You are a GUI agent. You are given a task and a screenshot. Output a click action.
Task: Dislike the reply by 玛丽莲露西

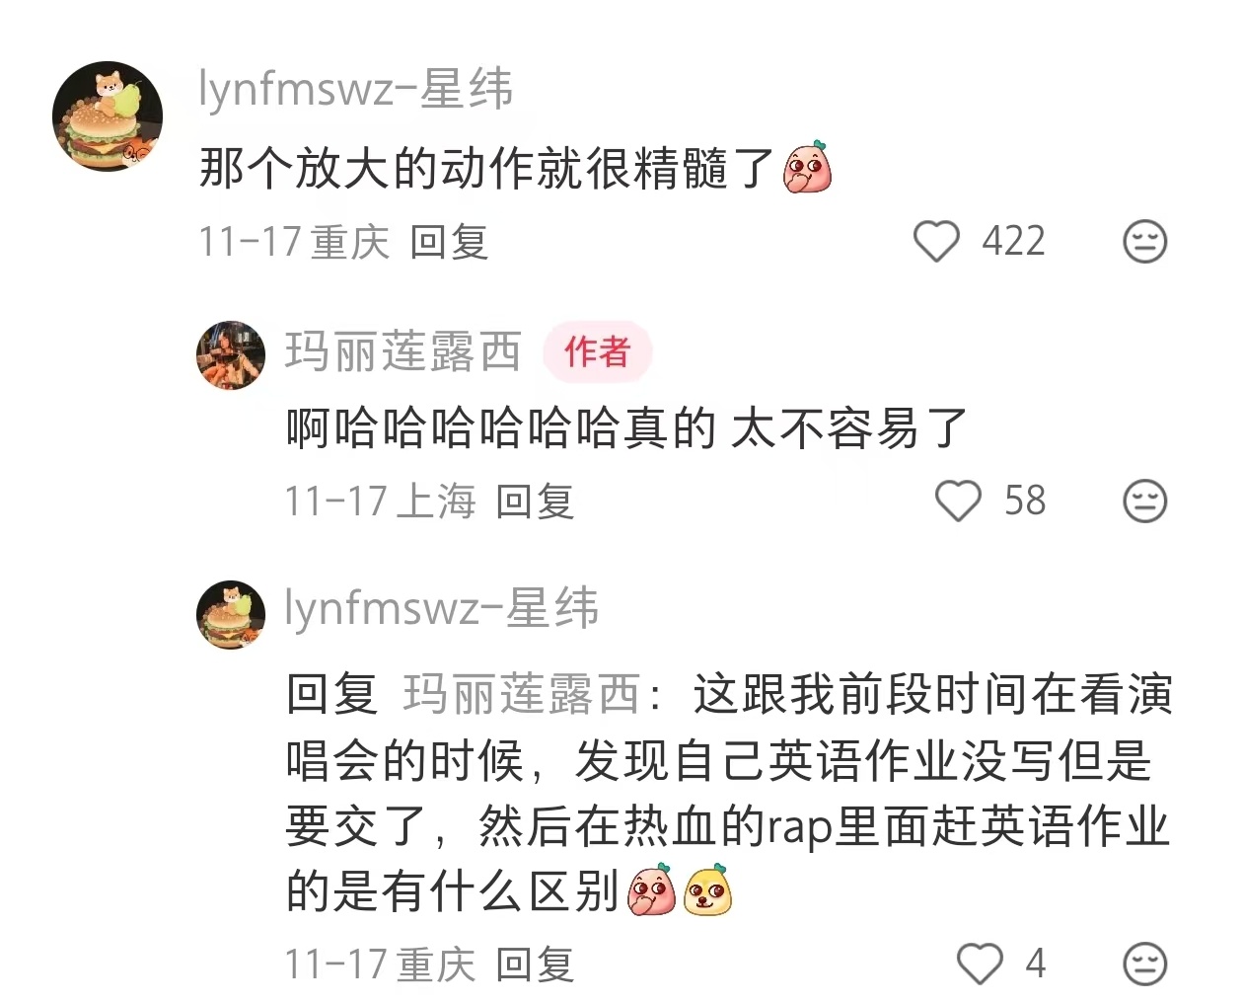click(1145, 501)
